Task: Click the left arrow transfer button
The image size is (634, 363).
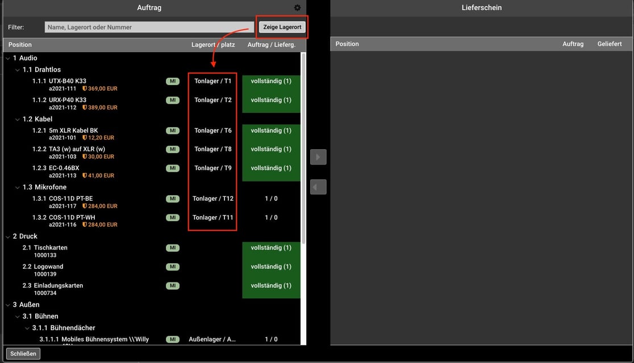Action: click(x=318, y=187)
